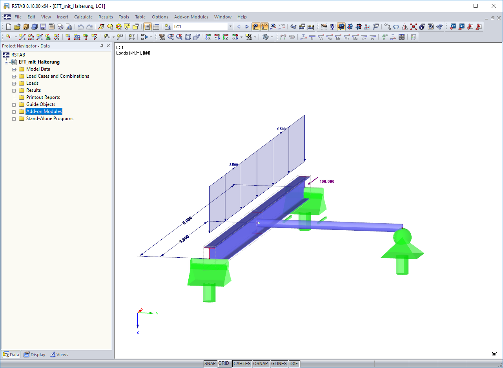Click the shear force Vz result icon
Viewport: 503px width, 368px height.
click(330, 37)
